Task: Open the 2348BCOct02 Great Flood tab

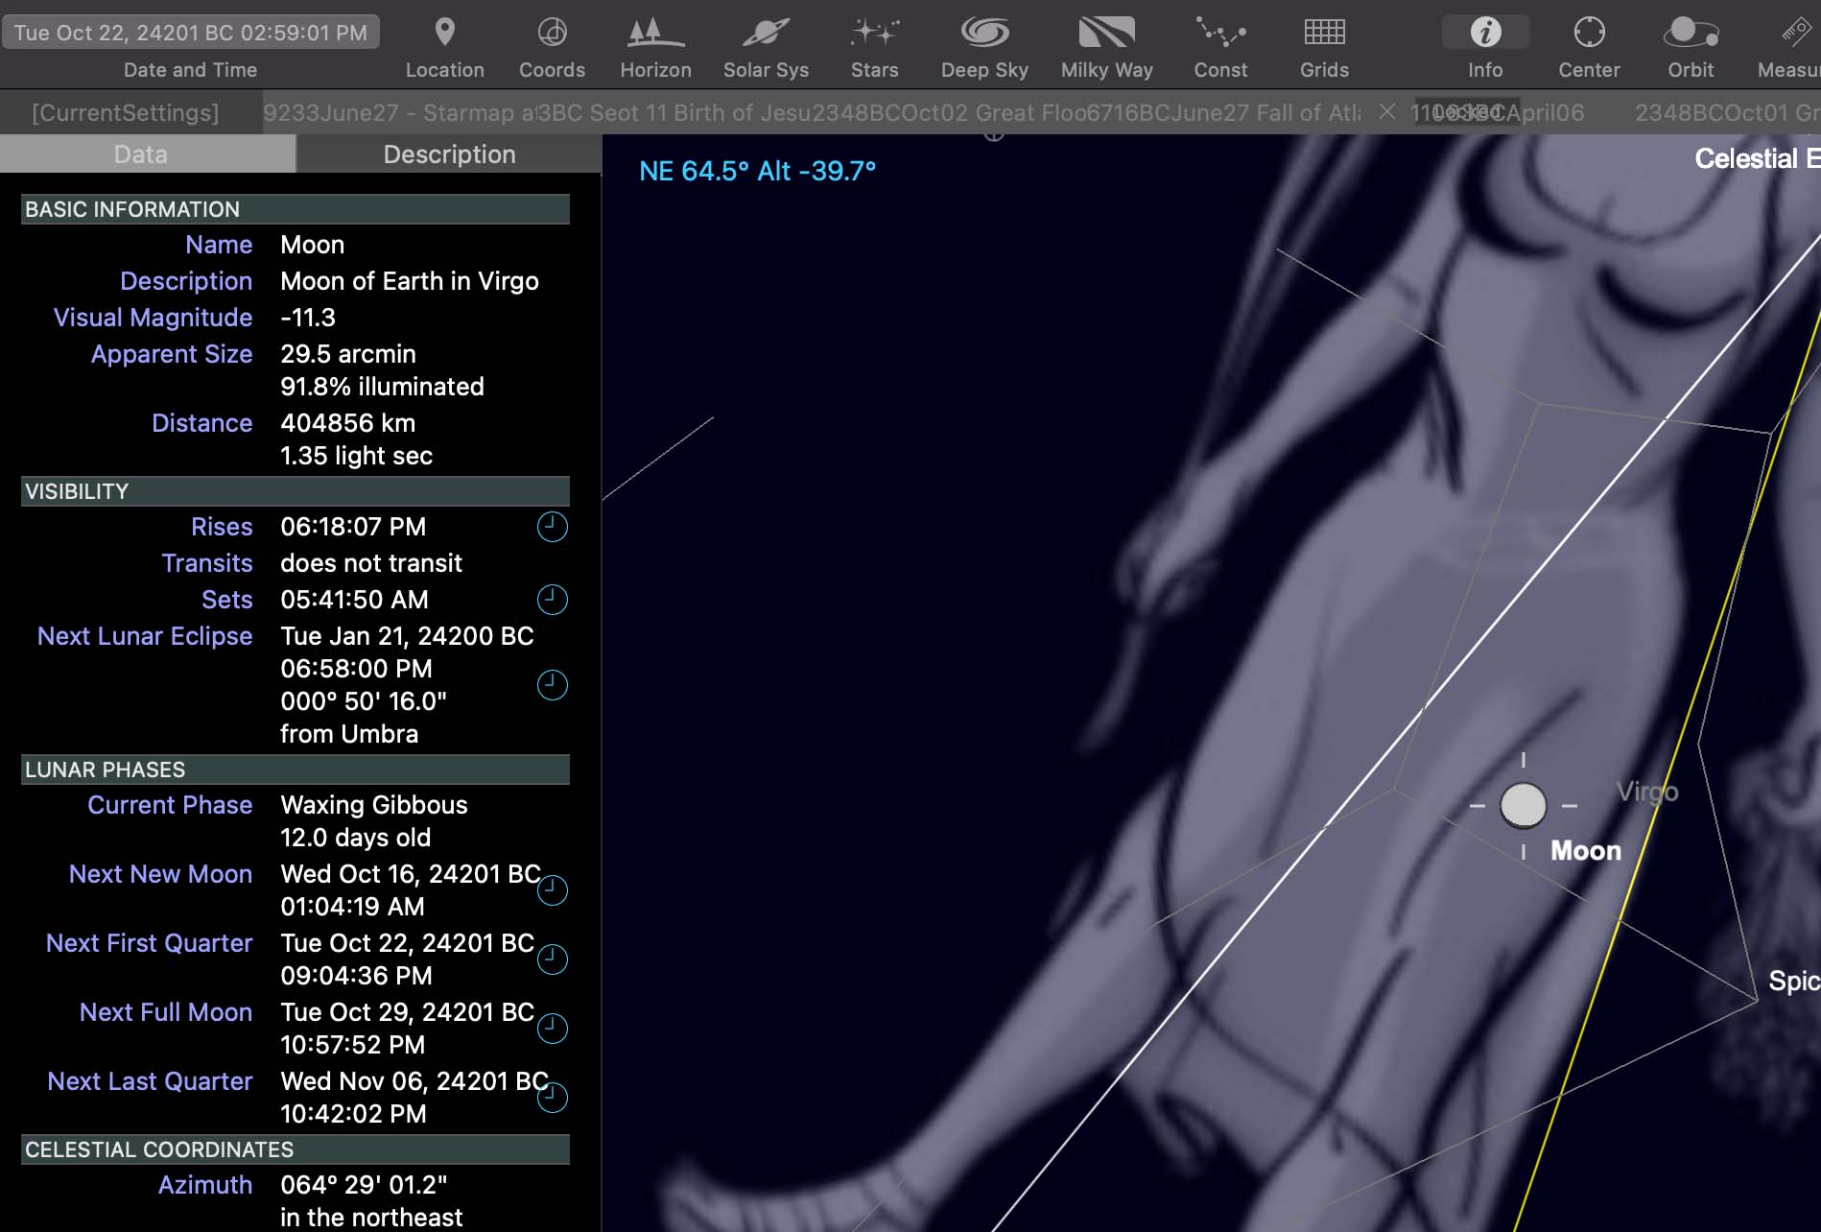Action: click(948, 112)
